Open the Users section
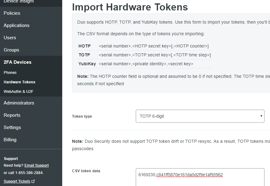The height and width of the screenshot is (186, 270). pos(10,37)
